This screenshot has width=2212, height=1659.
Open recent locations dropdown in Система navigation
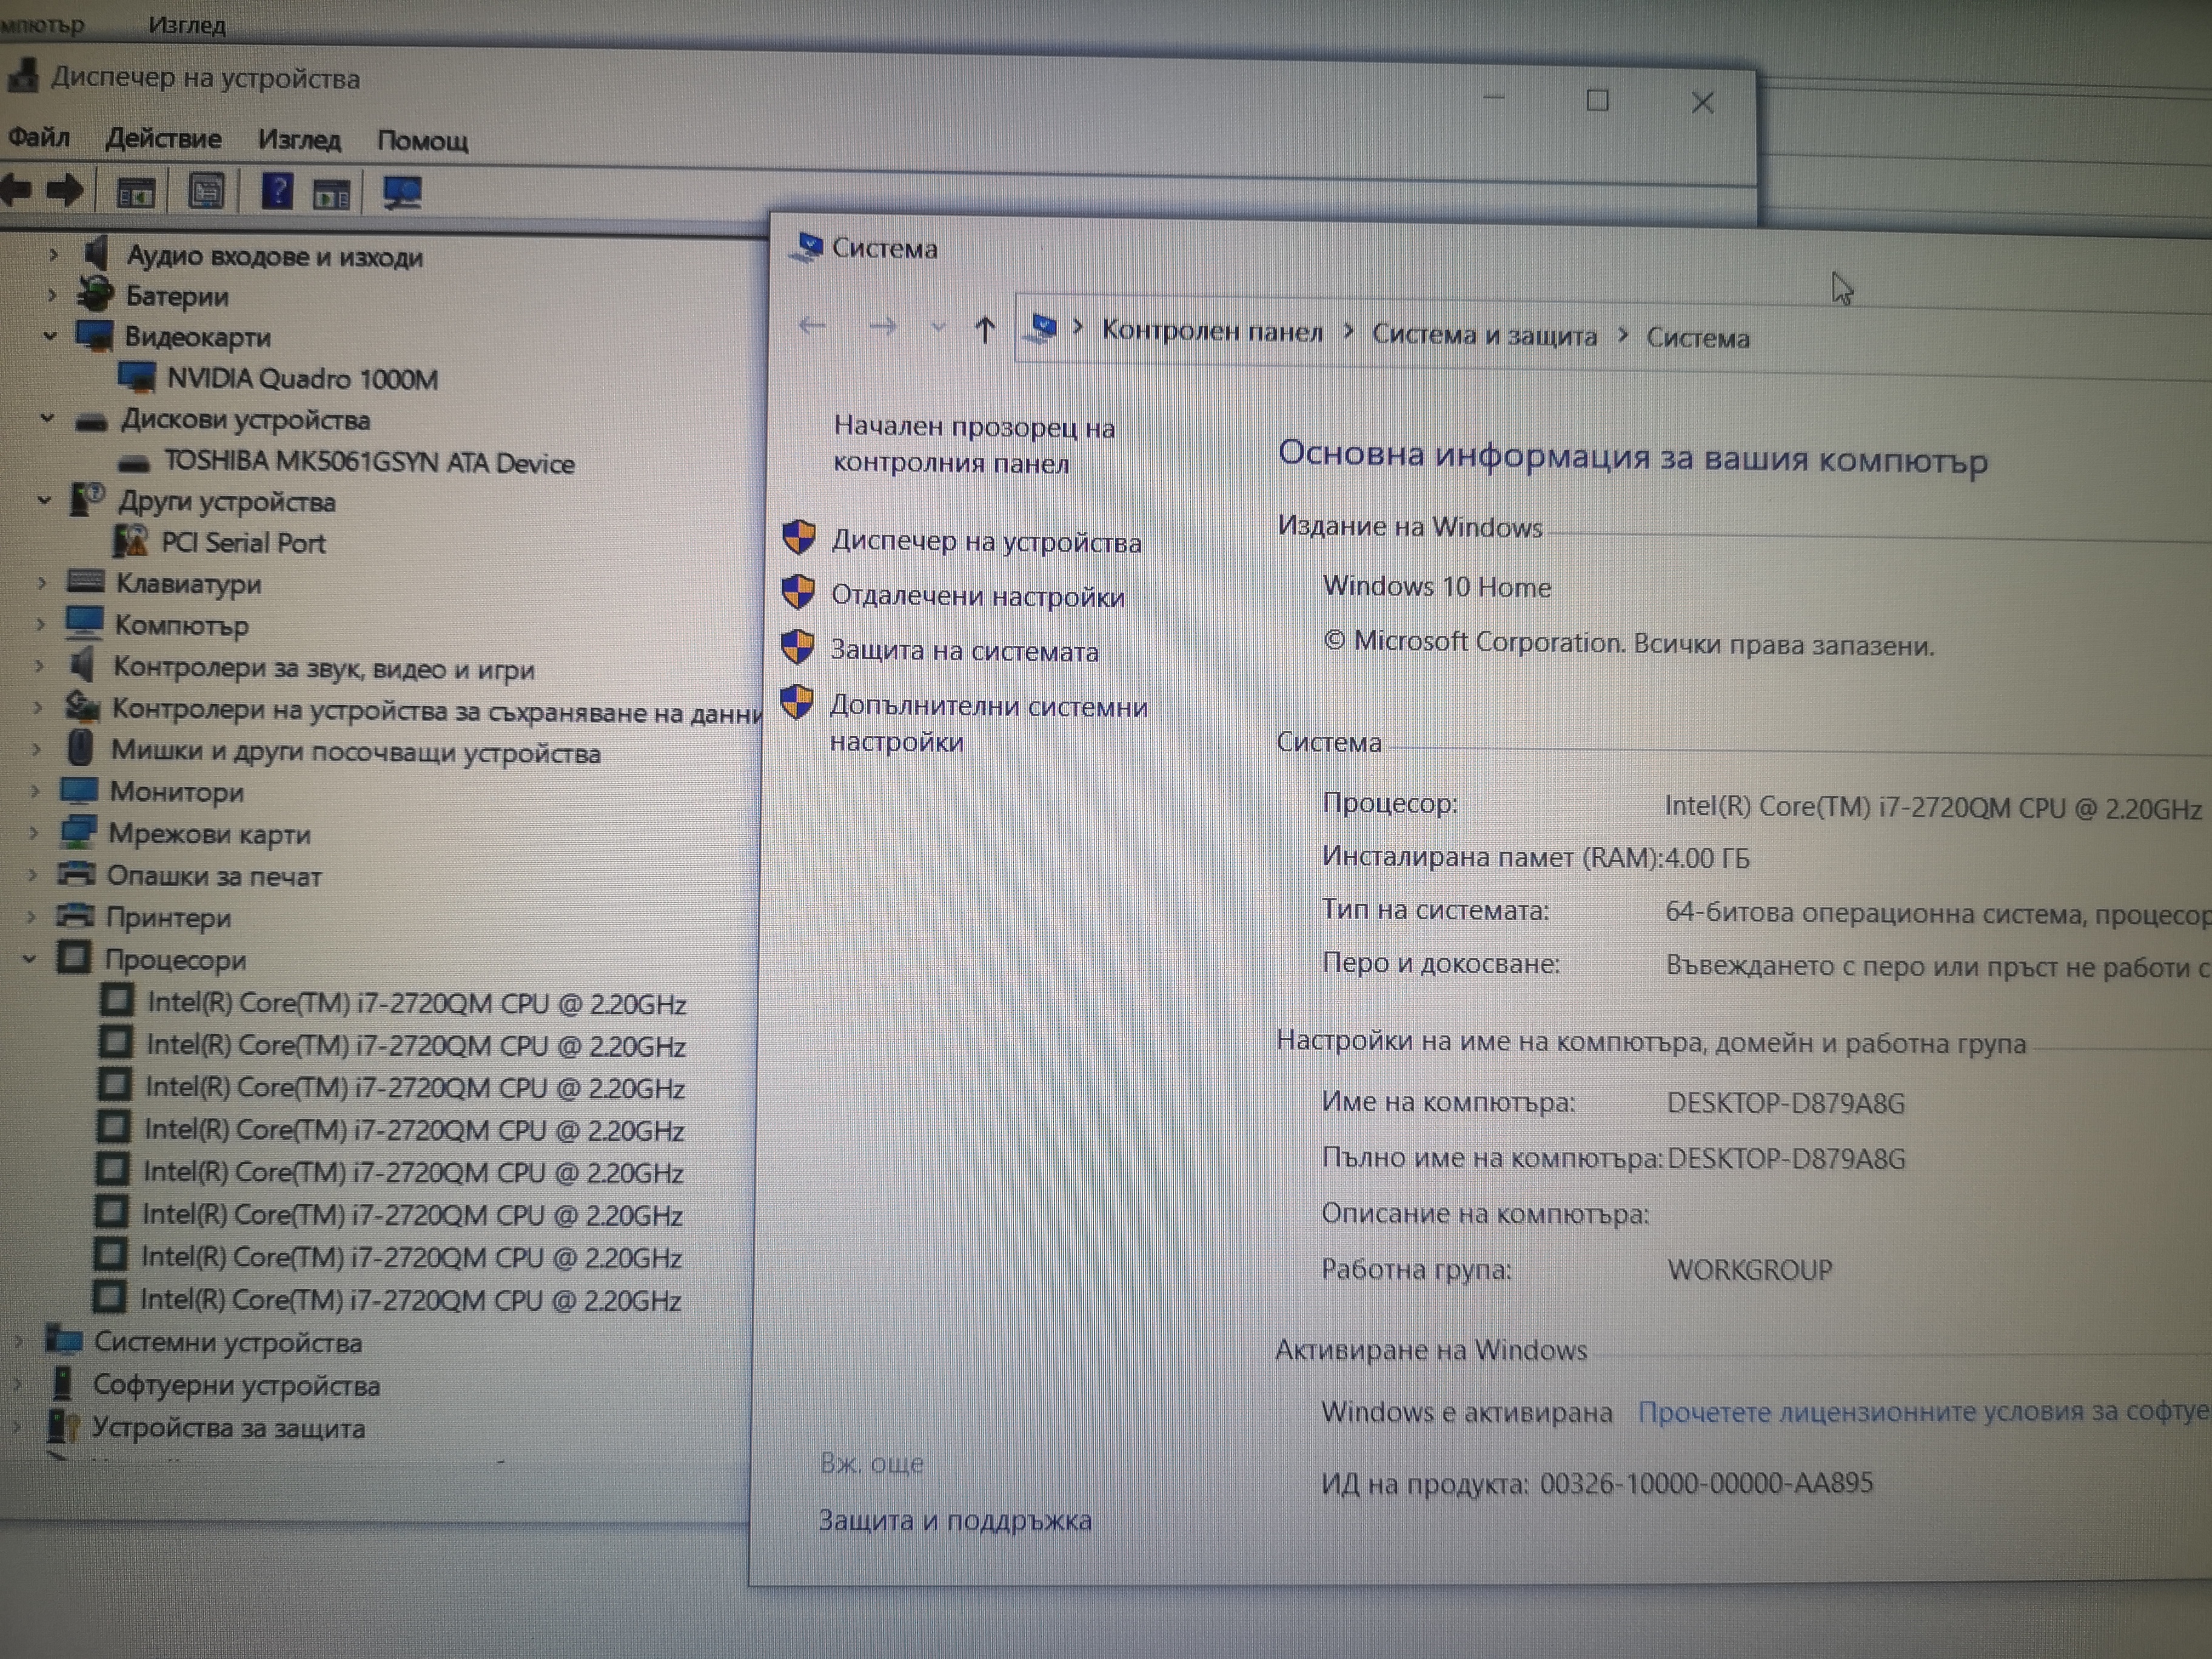coord(937,327)
